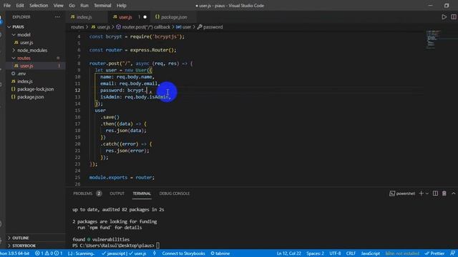The image size is (458, 257).
Task: Change language mode from JavaScript
Action: tap(371, 253)
